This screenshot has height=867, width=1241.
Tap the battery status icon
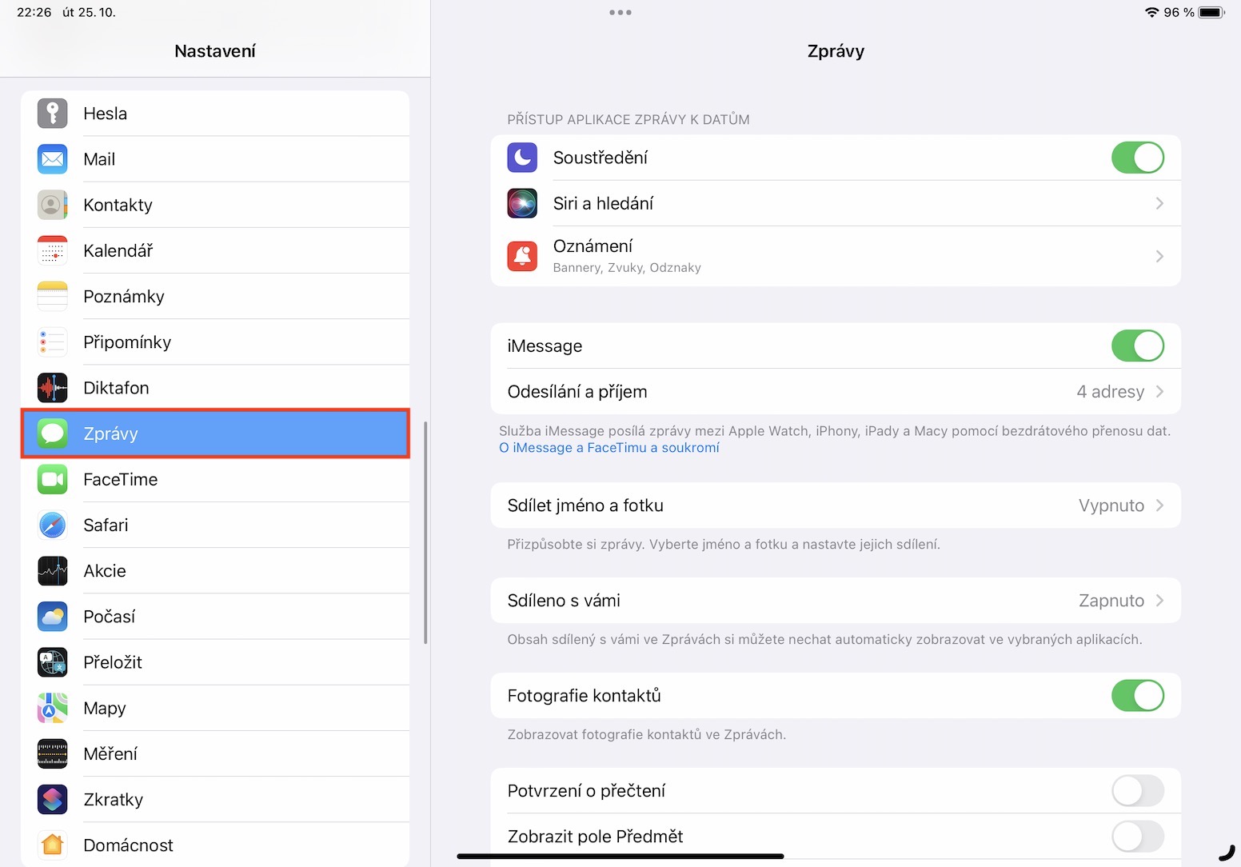(x=1211, y=12)
